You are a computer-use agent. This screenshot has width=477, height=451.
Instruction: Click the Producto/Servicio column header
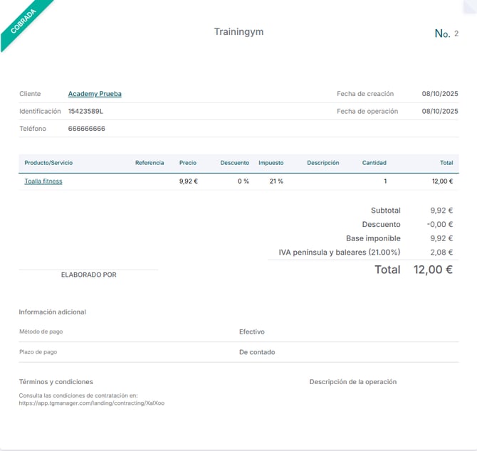48,163
